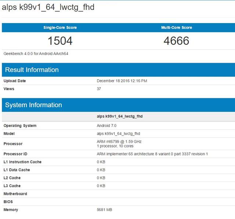Select the date December 18 2016 12:16 PM
This screenshot has height=219, width=235.
[122, 81]
